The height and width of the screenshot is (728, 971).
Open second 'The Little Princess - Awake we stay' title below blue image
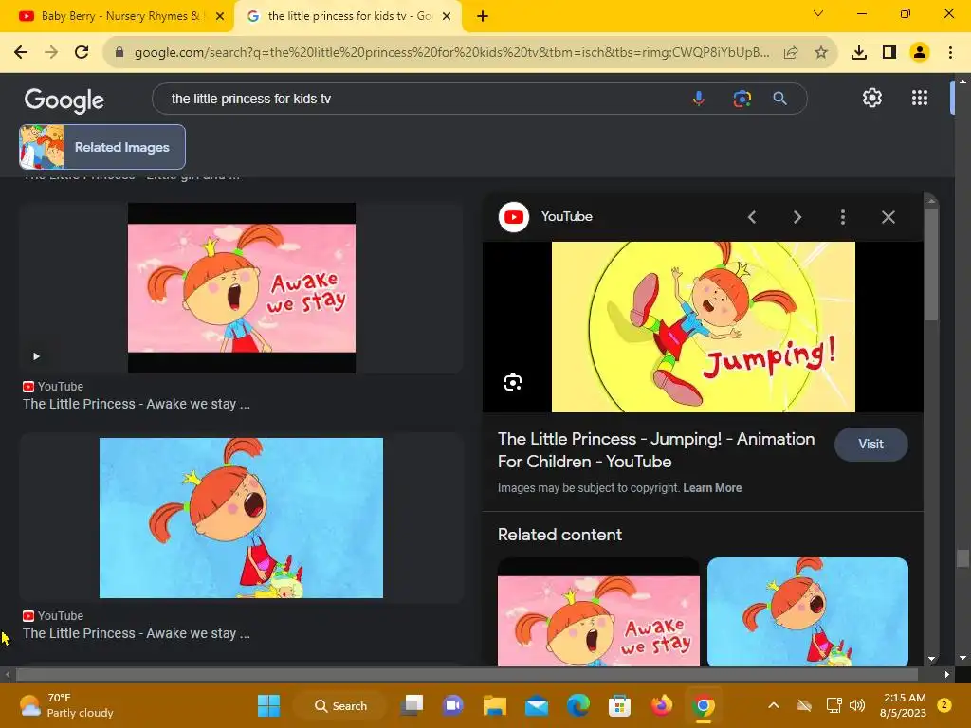[137, 634]
